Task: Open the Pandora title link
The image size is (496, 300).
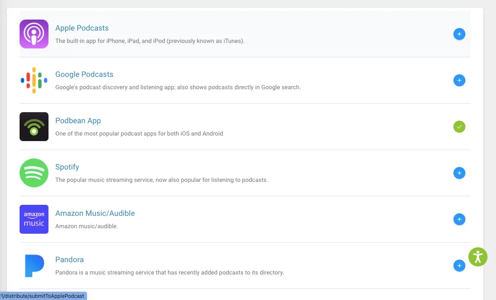Action: tap(69, 260)
